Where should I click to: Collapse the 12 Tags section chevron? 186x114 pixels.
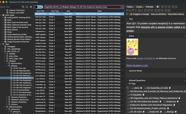click(x=127, y=84)
